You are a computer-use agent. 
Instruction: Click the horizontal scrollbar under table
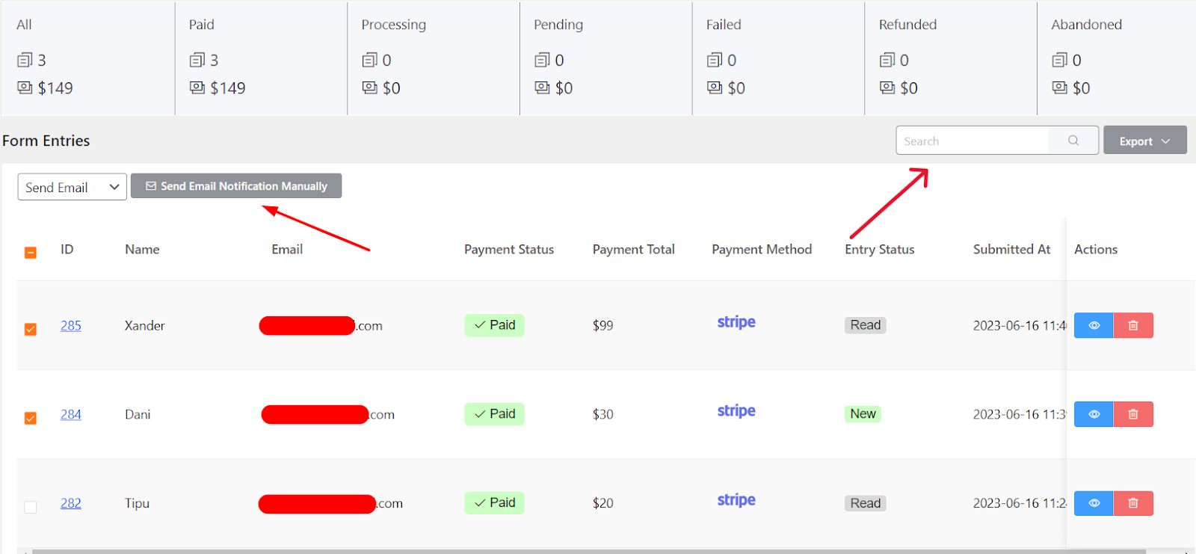[x=589, y=552]
